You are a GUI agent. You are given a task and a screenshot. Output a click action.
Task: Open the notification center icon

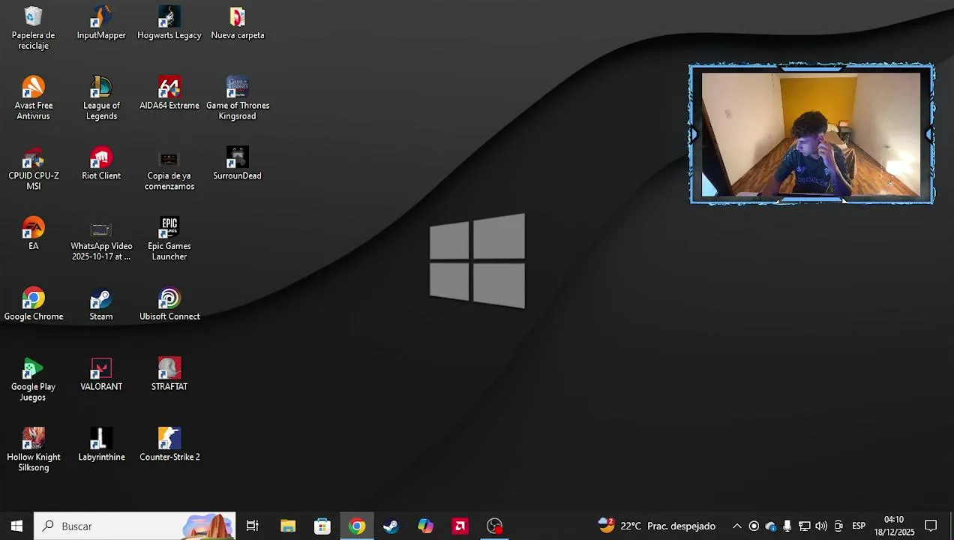931,526
